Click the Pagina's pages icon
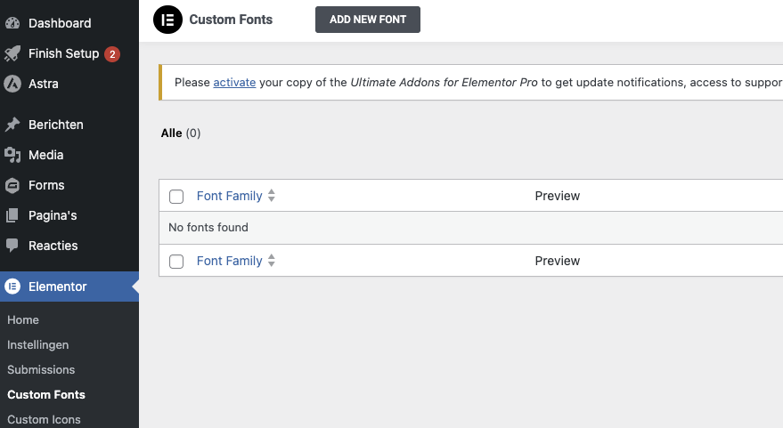Viewport: 783px width, 428px height. 12,215
